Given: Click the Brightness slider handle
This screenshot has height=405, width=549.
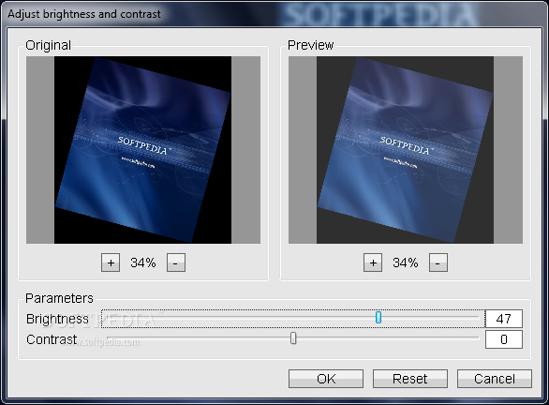Looking at the screenshot, I should click(378, 318).
